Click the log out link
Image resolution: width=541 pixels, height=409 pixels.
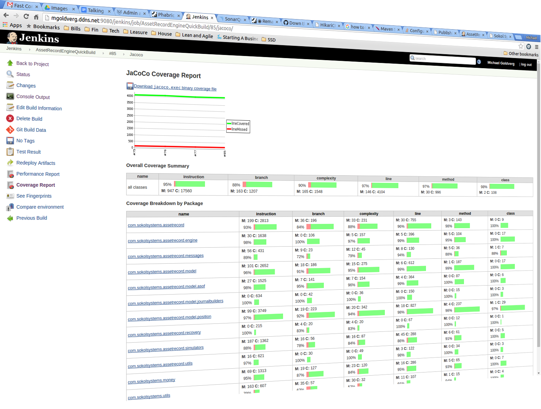(x=526, y=64)
